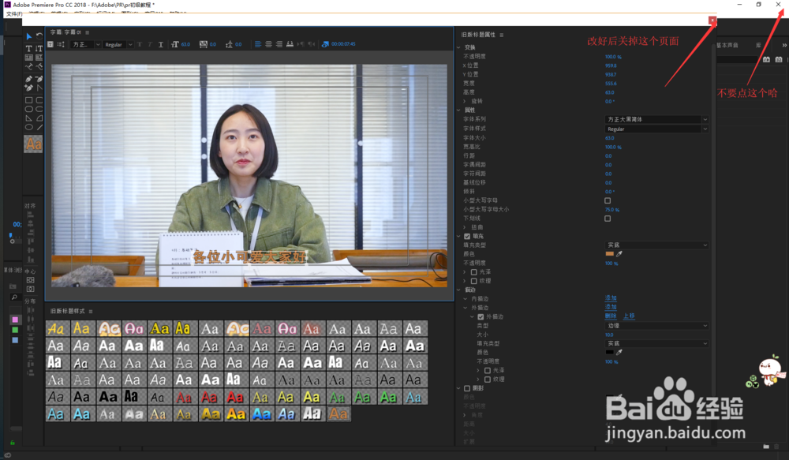Click 添加 link for 内描边
789x460 pixels.
611,298
